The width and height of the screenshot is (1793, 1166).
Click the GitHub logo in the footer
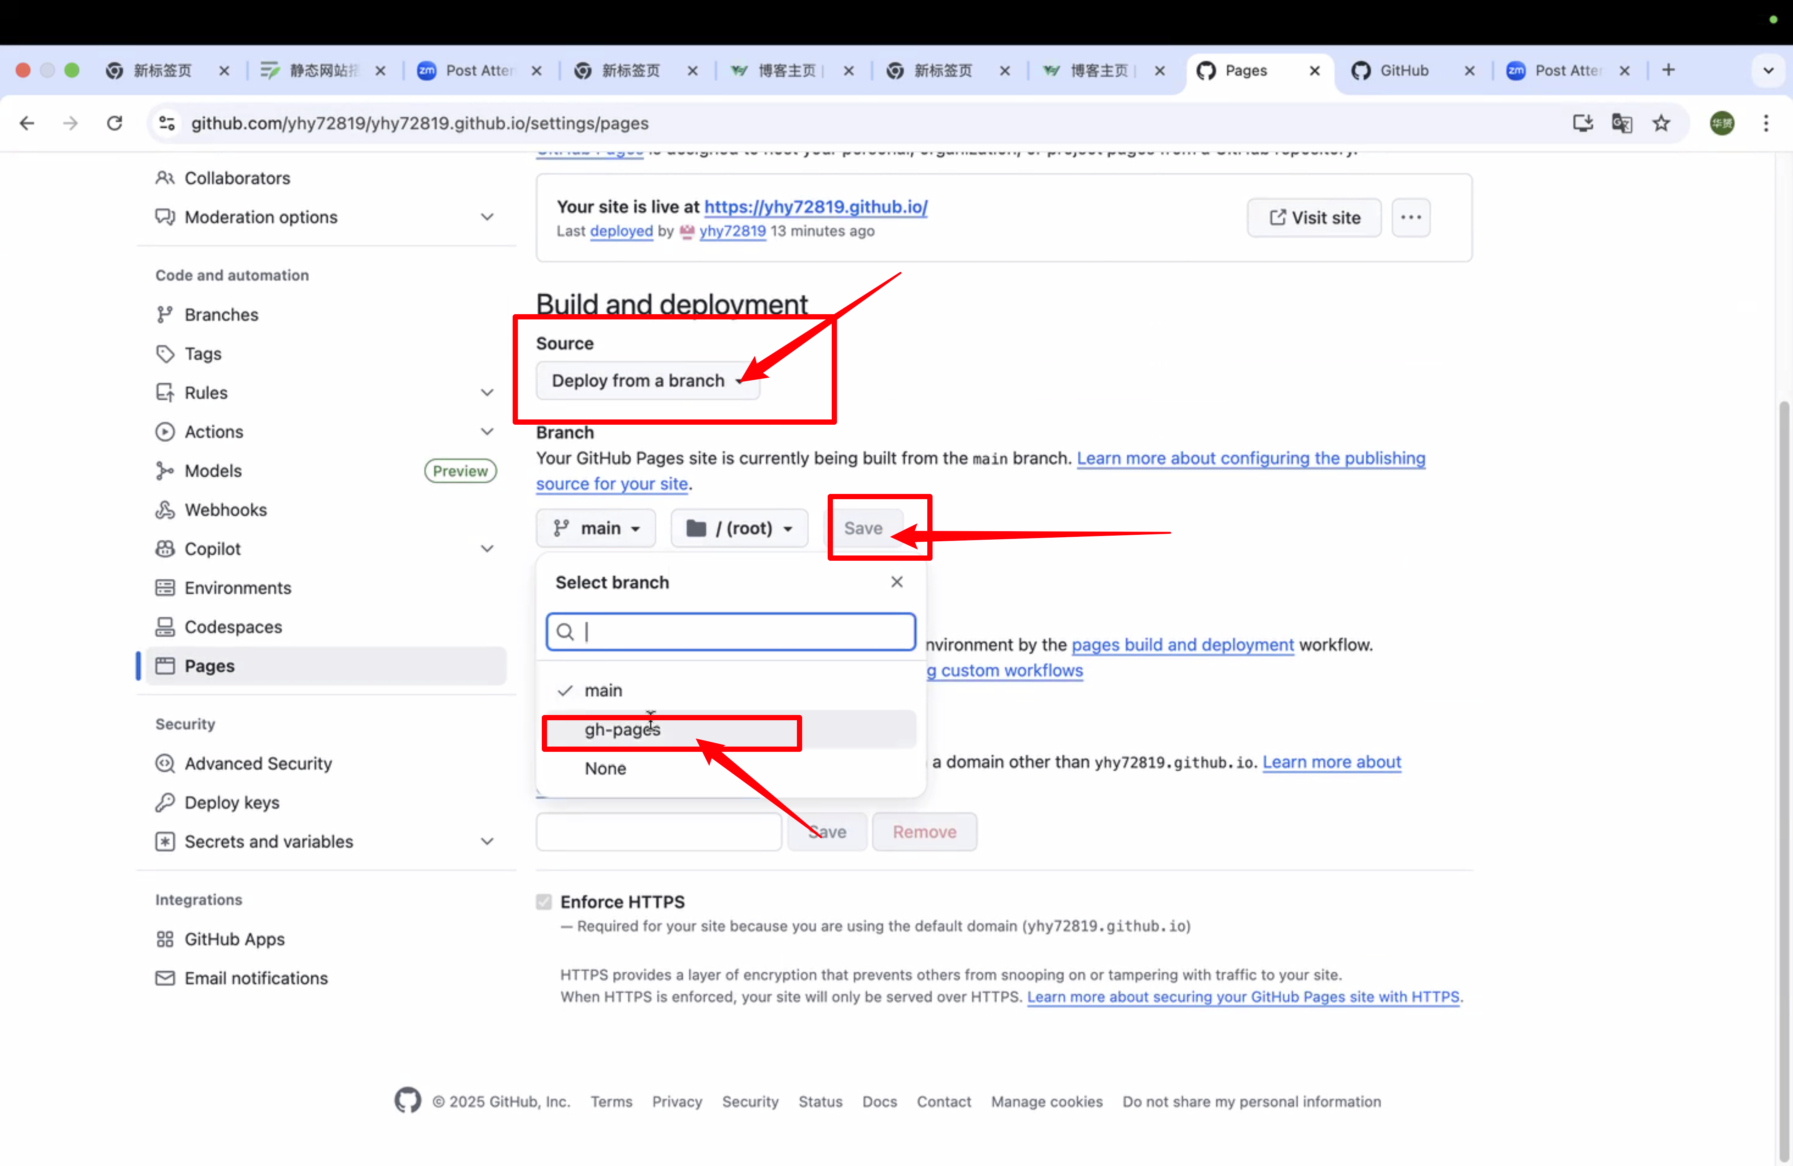pyautogui.click(x=408, y=1100)
